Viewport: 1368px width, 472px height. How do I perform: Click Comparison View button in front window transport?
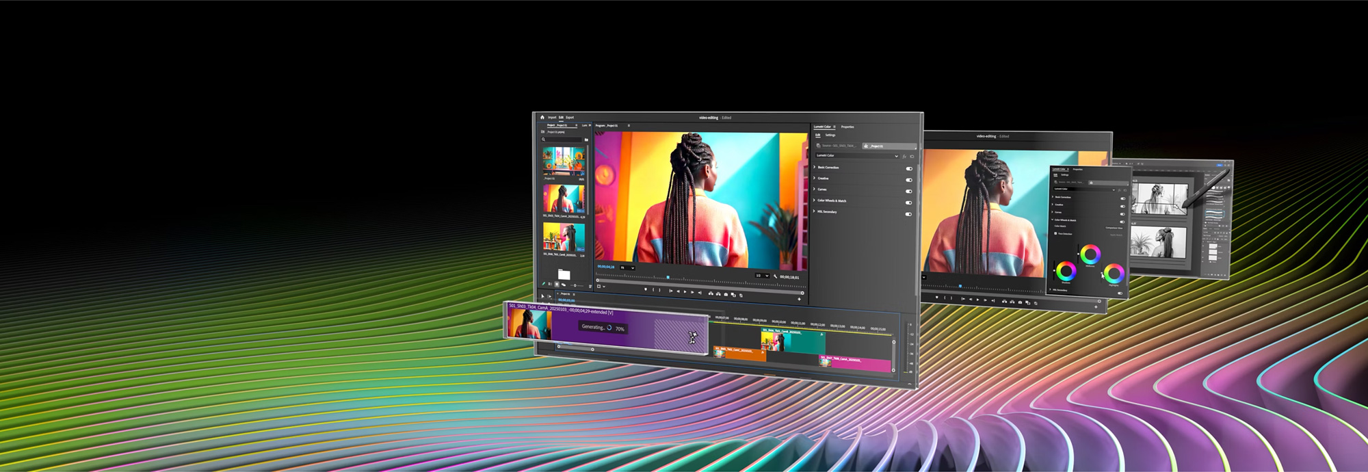(733, 295)
